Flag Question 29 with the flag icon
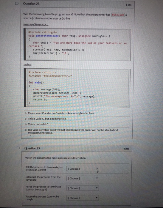Screen dimensions: 163x208 pos(18,148)
